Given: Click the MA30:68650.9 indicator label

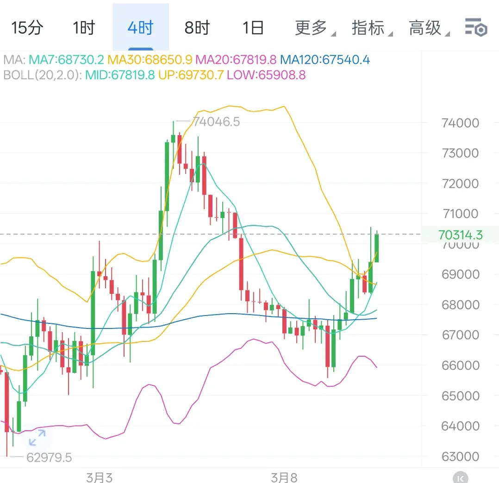Looking at the screenshot, I should click(x=150, y=60).
